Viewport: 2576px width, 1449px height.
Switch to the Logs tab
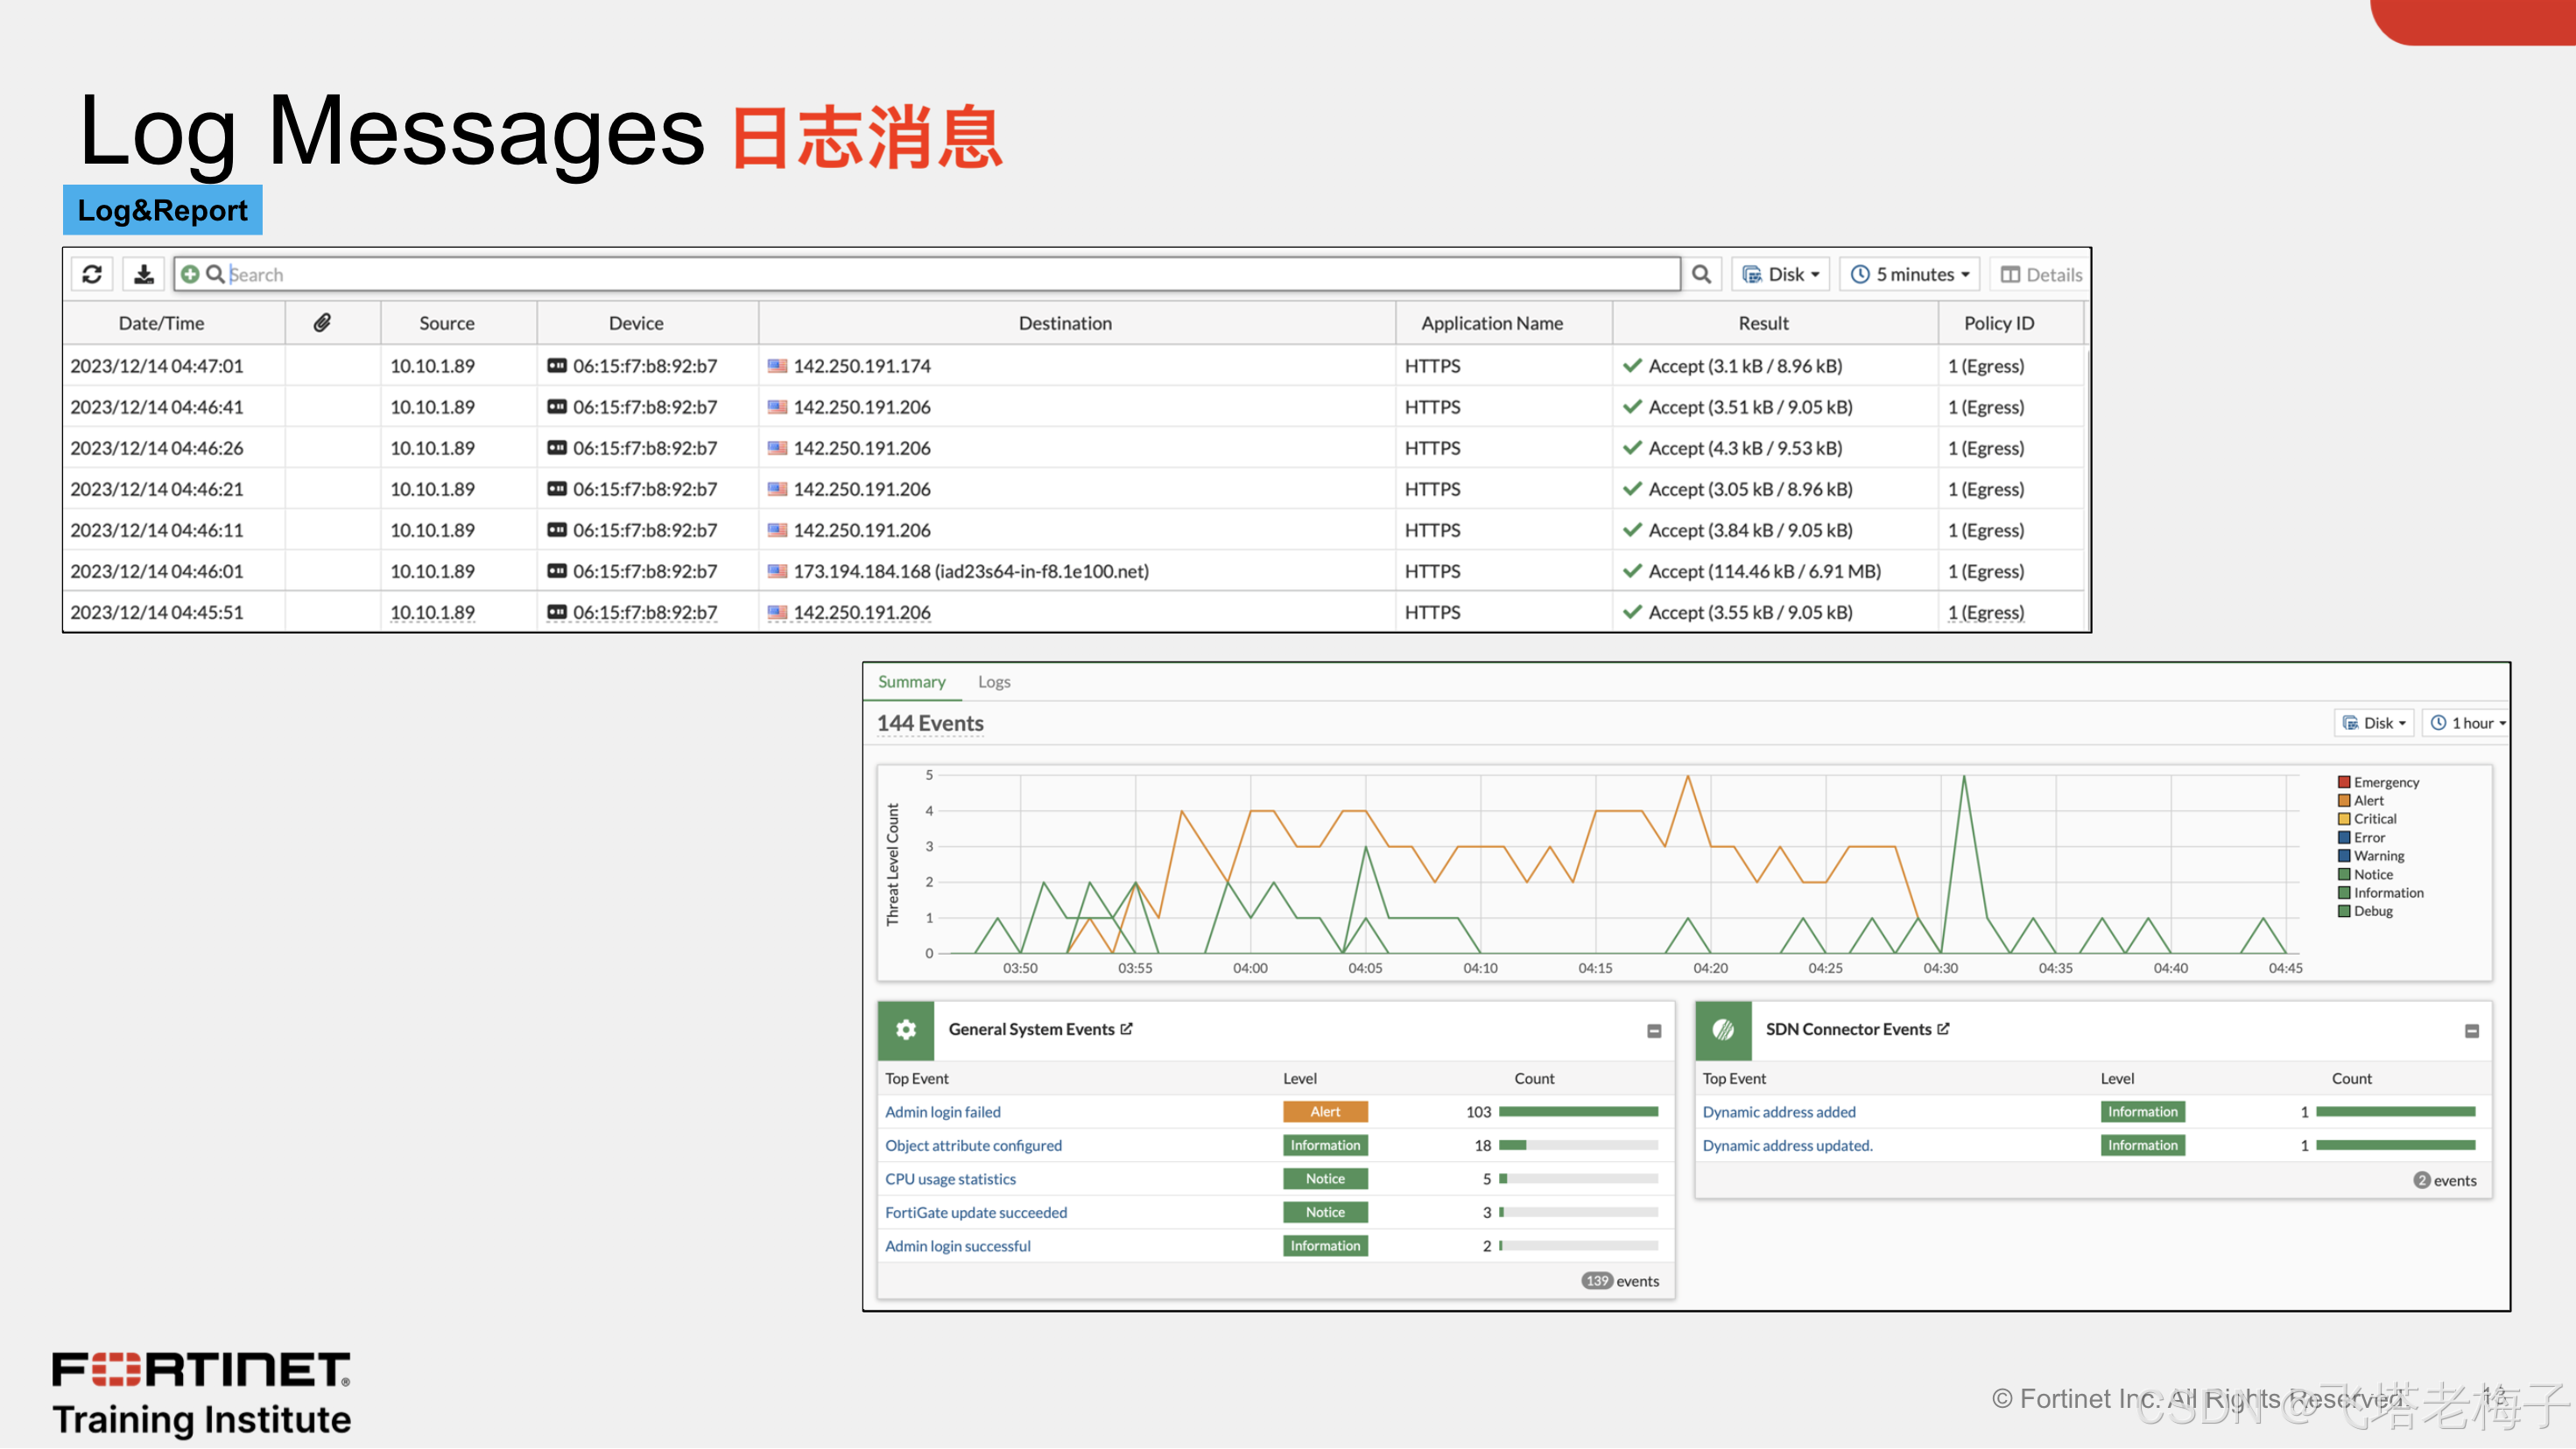(x=994, y=682)
